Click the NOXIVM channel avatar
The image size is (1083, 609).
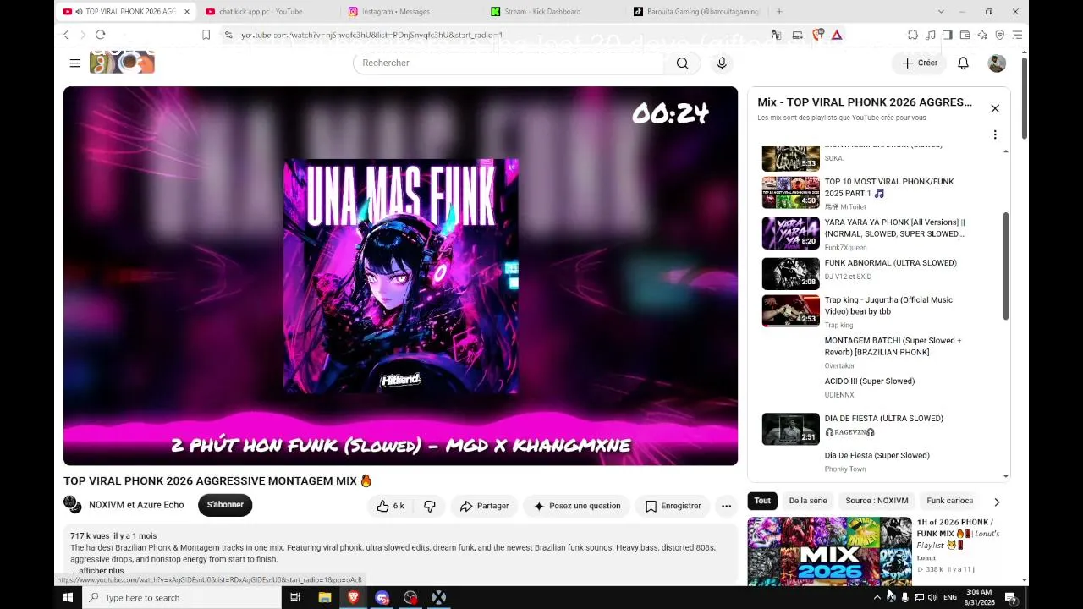pos(73,505)
